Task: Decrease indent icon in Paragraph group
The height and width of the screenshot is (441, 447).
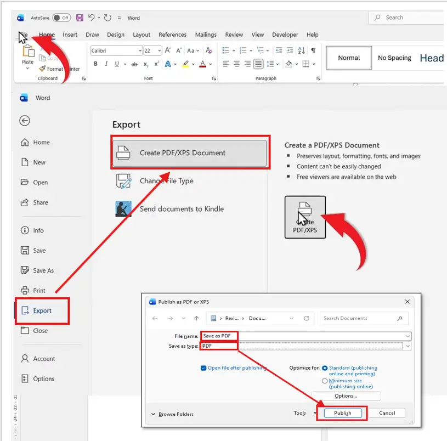Action: coord(279,50)
